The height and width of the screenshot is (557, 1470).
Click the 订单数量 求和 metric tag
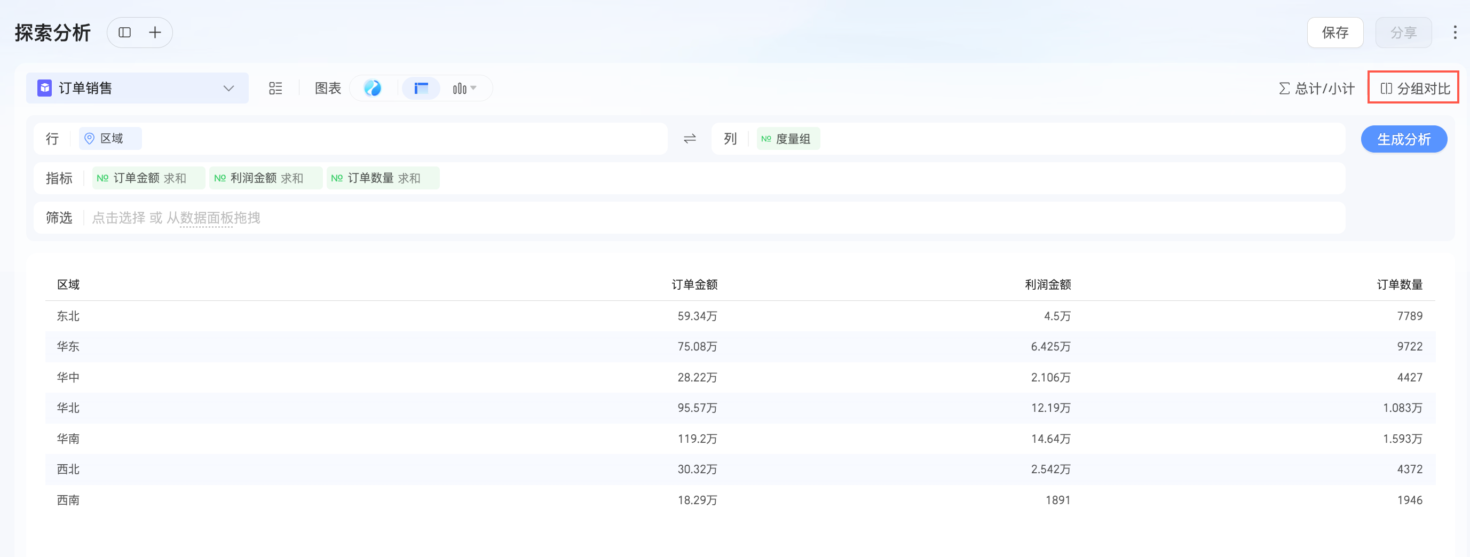383,178
